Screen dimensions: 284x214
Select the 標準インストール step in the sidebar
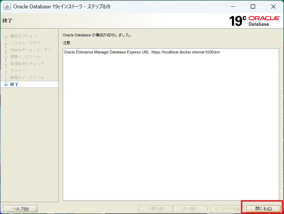[25, 57]
